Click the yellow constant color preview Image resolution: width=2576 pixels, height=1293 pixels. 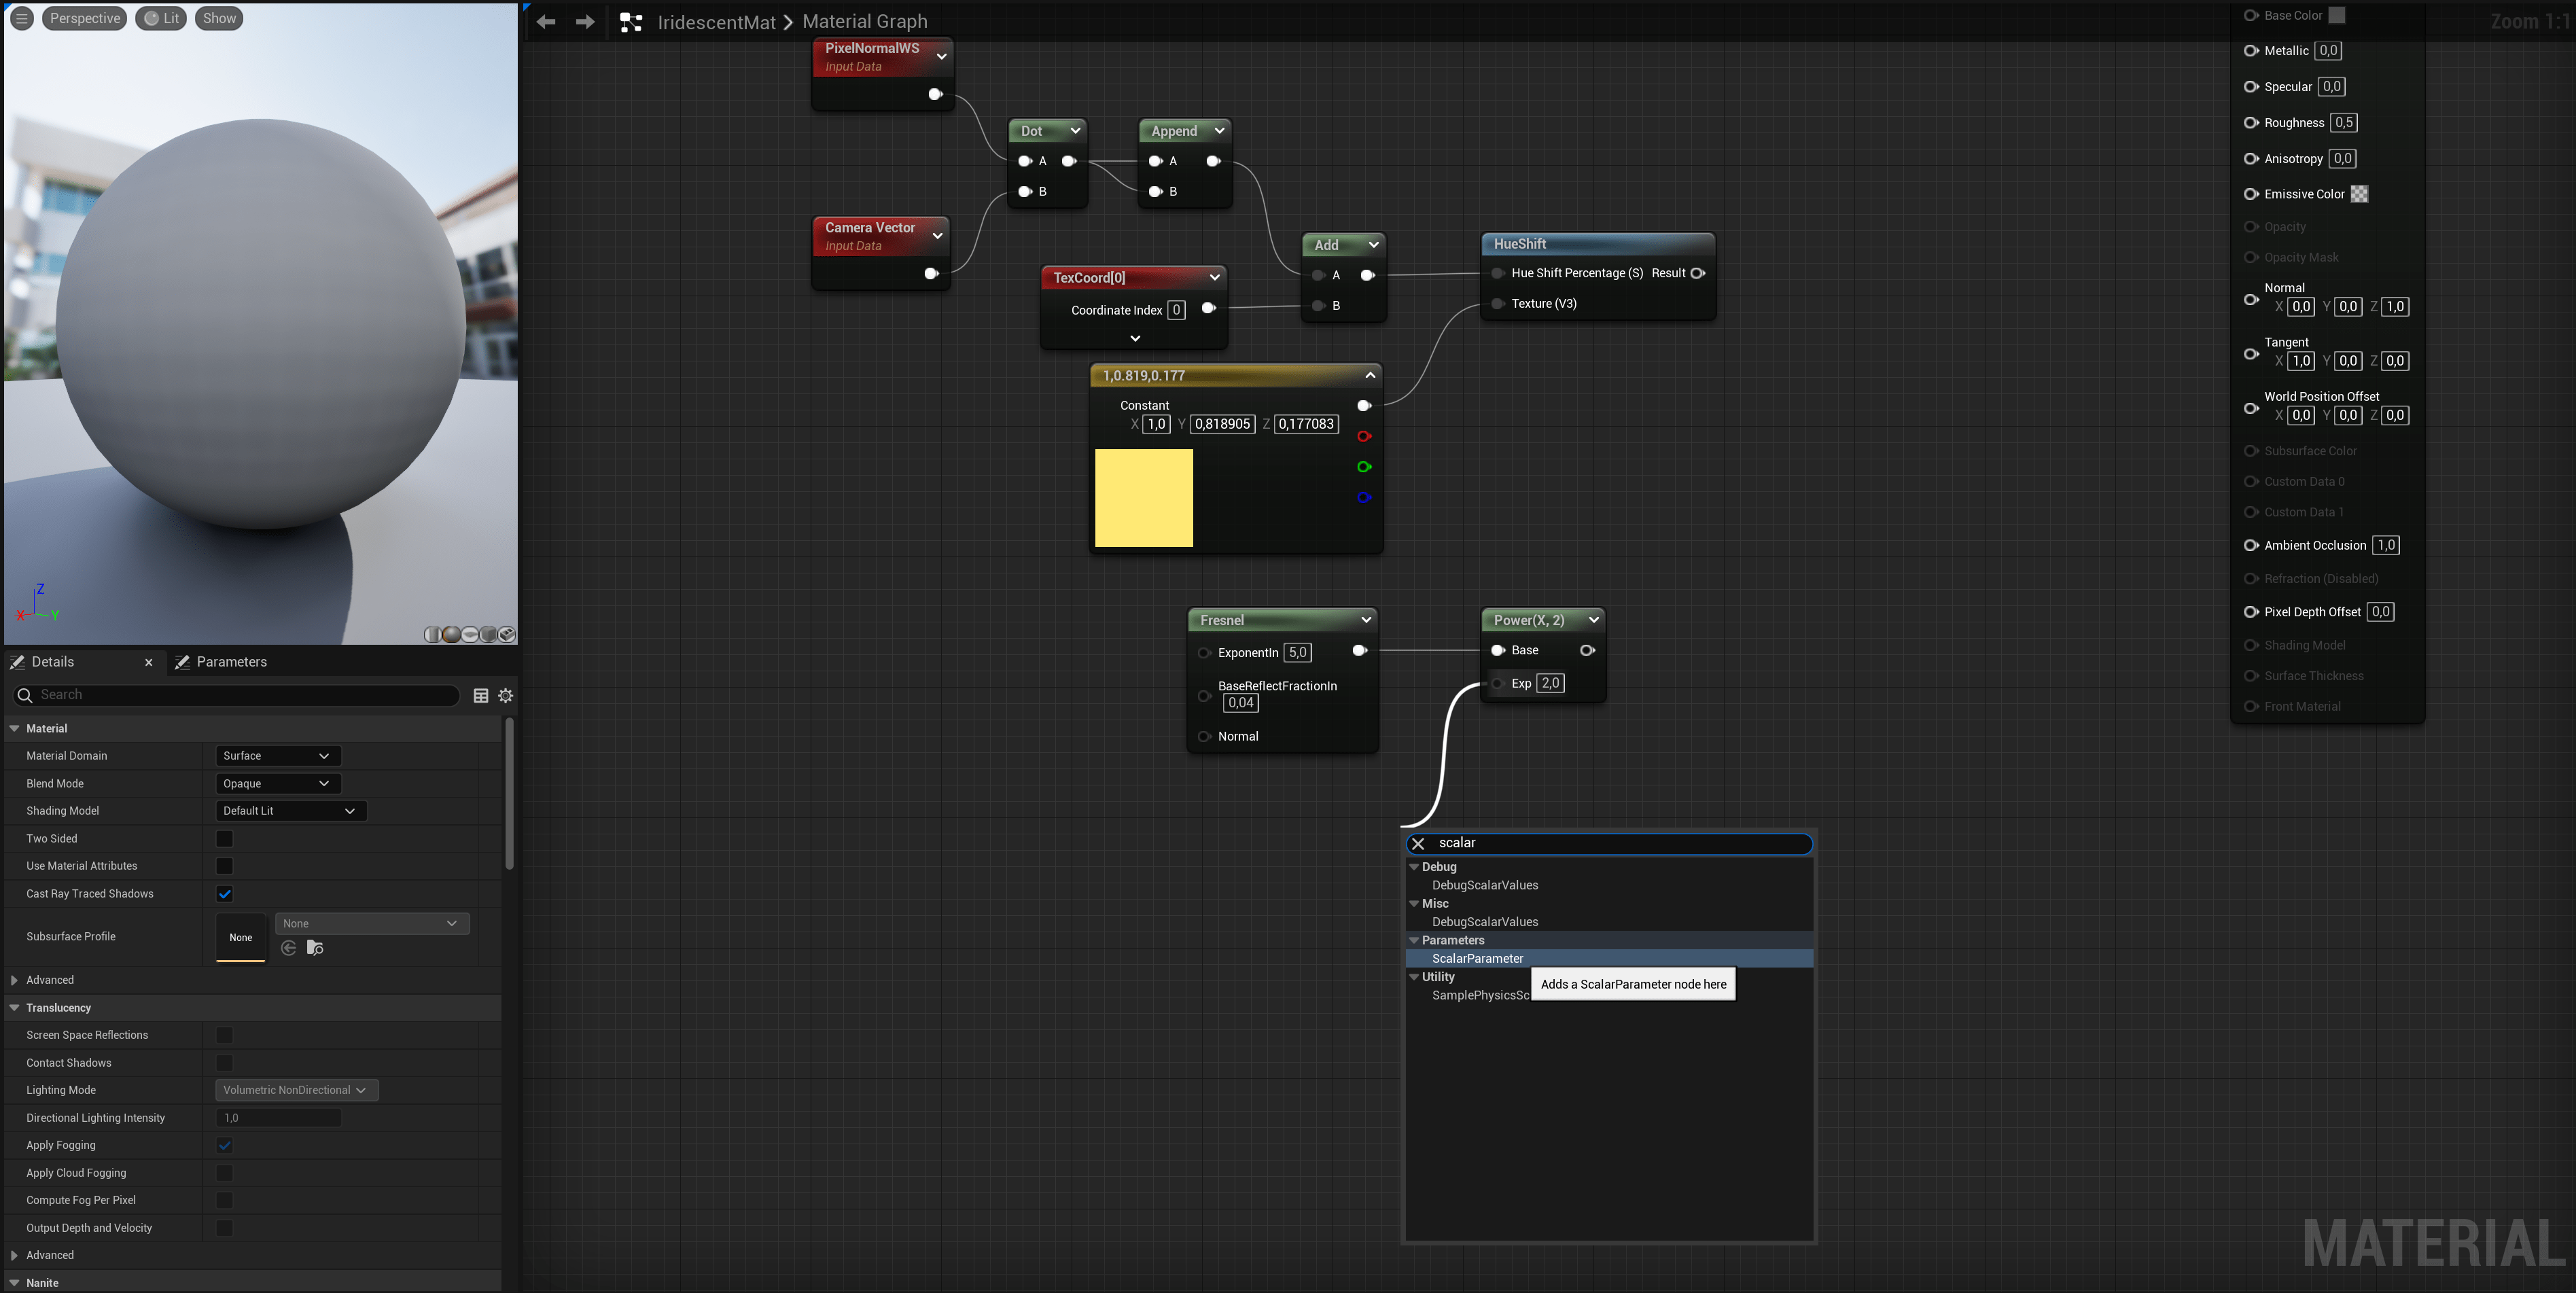click(x=1143, y=498)
